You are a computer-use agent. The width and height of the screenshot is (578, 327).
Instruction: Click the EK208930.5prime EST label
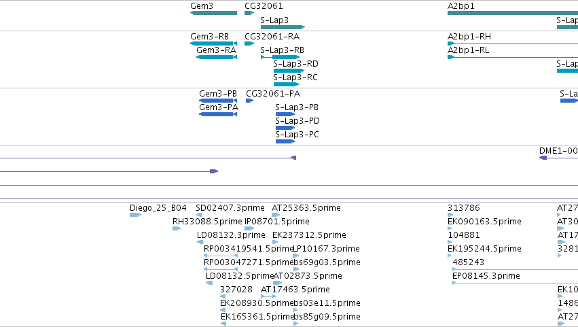(257, 303)
